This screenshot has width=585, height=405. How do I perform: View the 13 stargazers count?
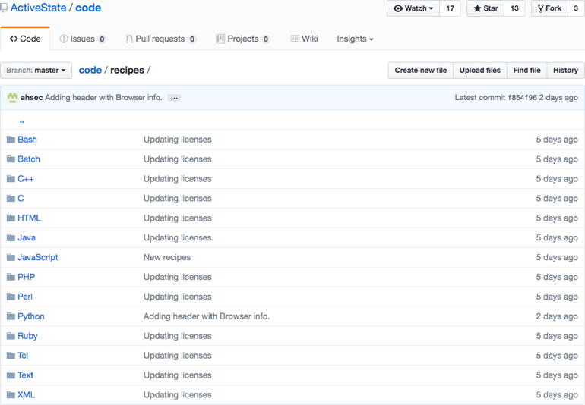click(514, 8)
